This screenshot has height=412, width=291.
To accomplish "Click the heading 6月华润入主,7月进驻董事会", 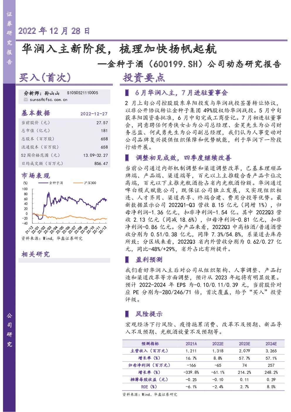I will [x=182, y=93].
